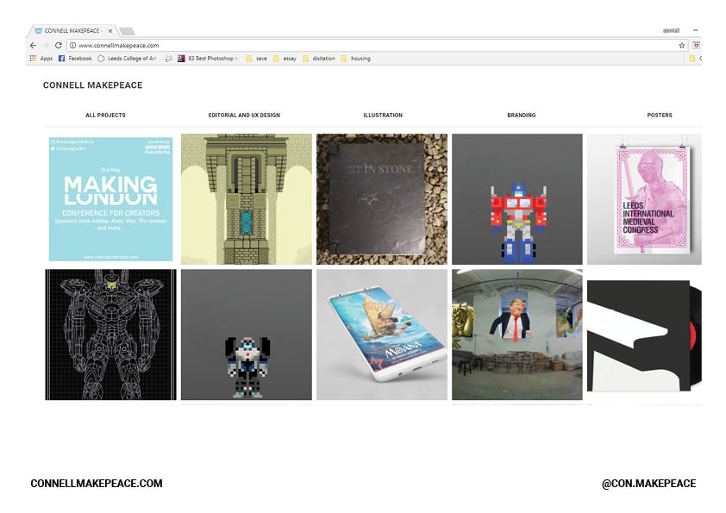Open the vinyl record sleeve thumbnail

644,335
